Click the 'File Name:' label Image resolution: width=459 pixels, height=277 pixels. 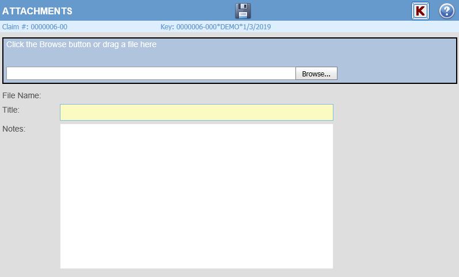point(22,95)
